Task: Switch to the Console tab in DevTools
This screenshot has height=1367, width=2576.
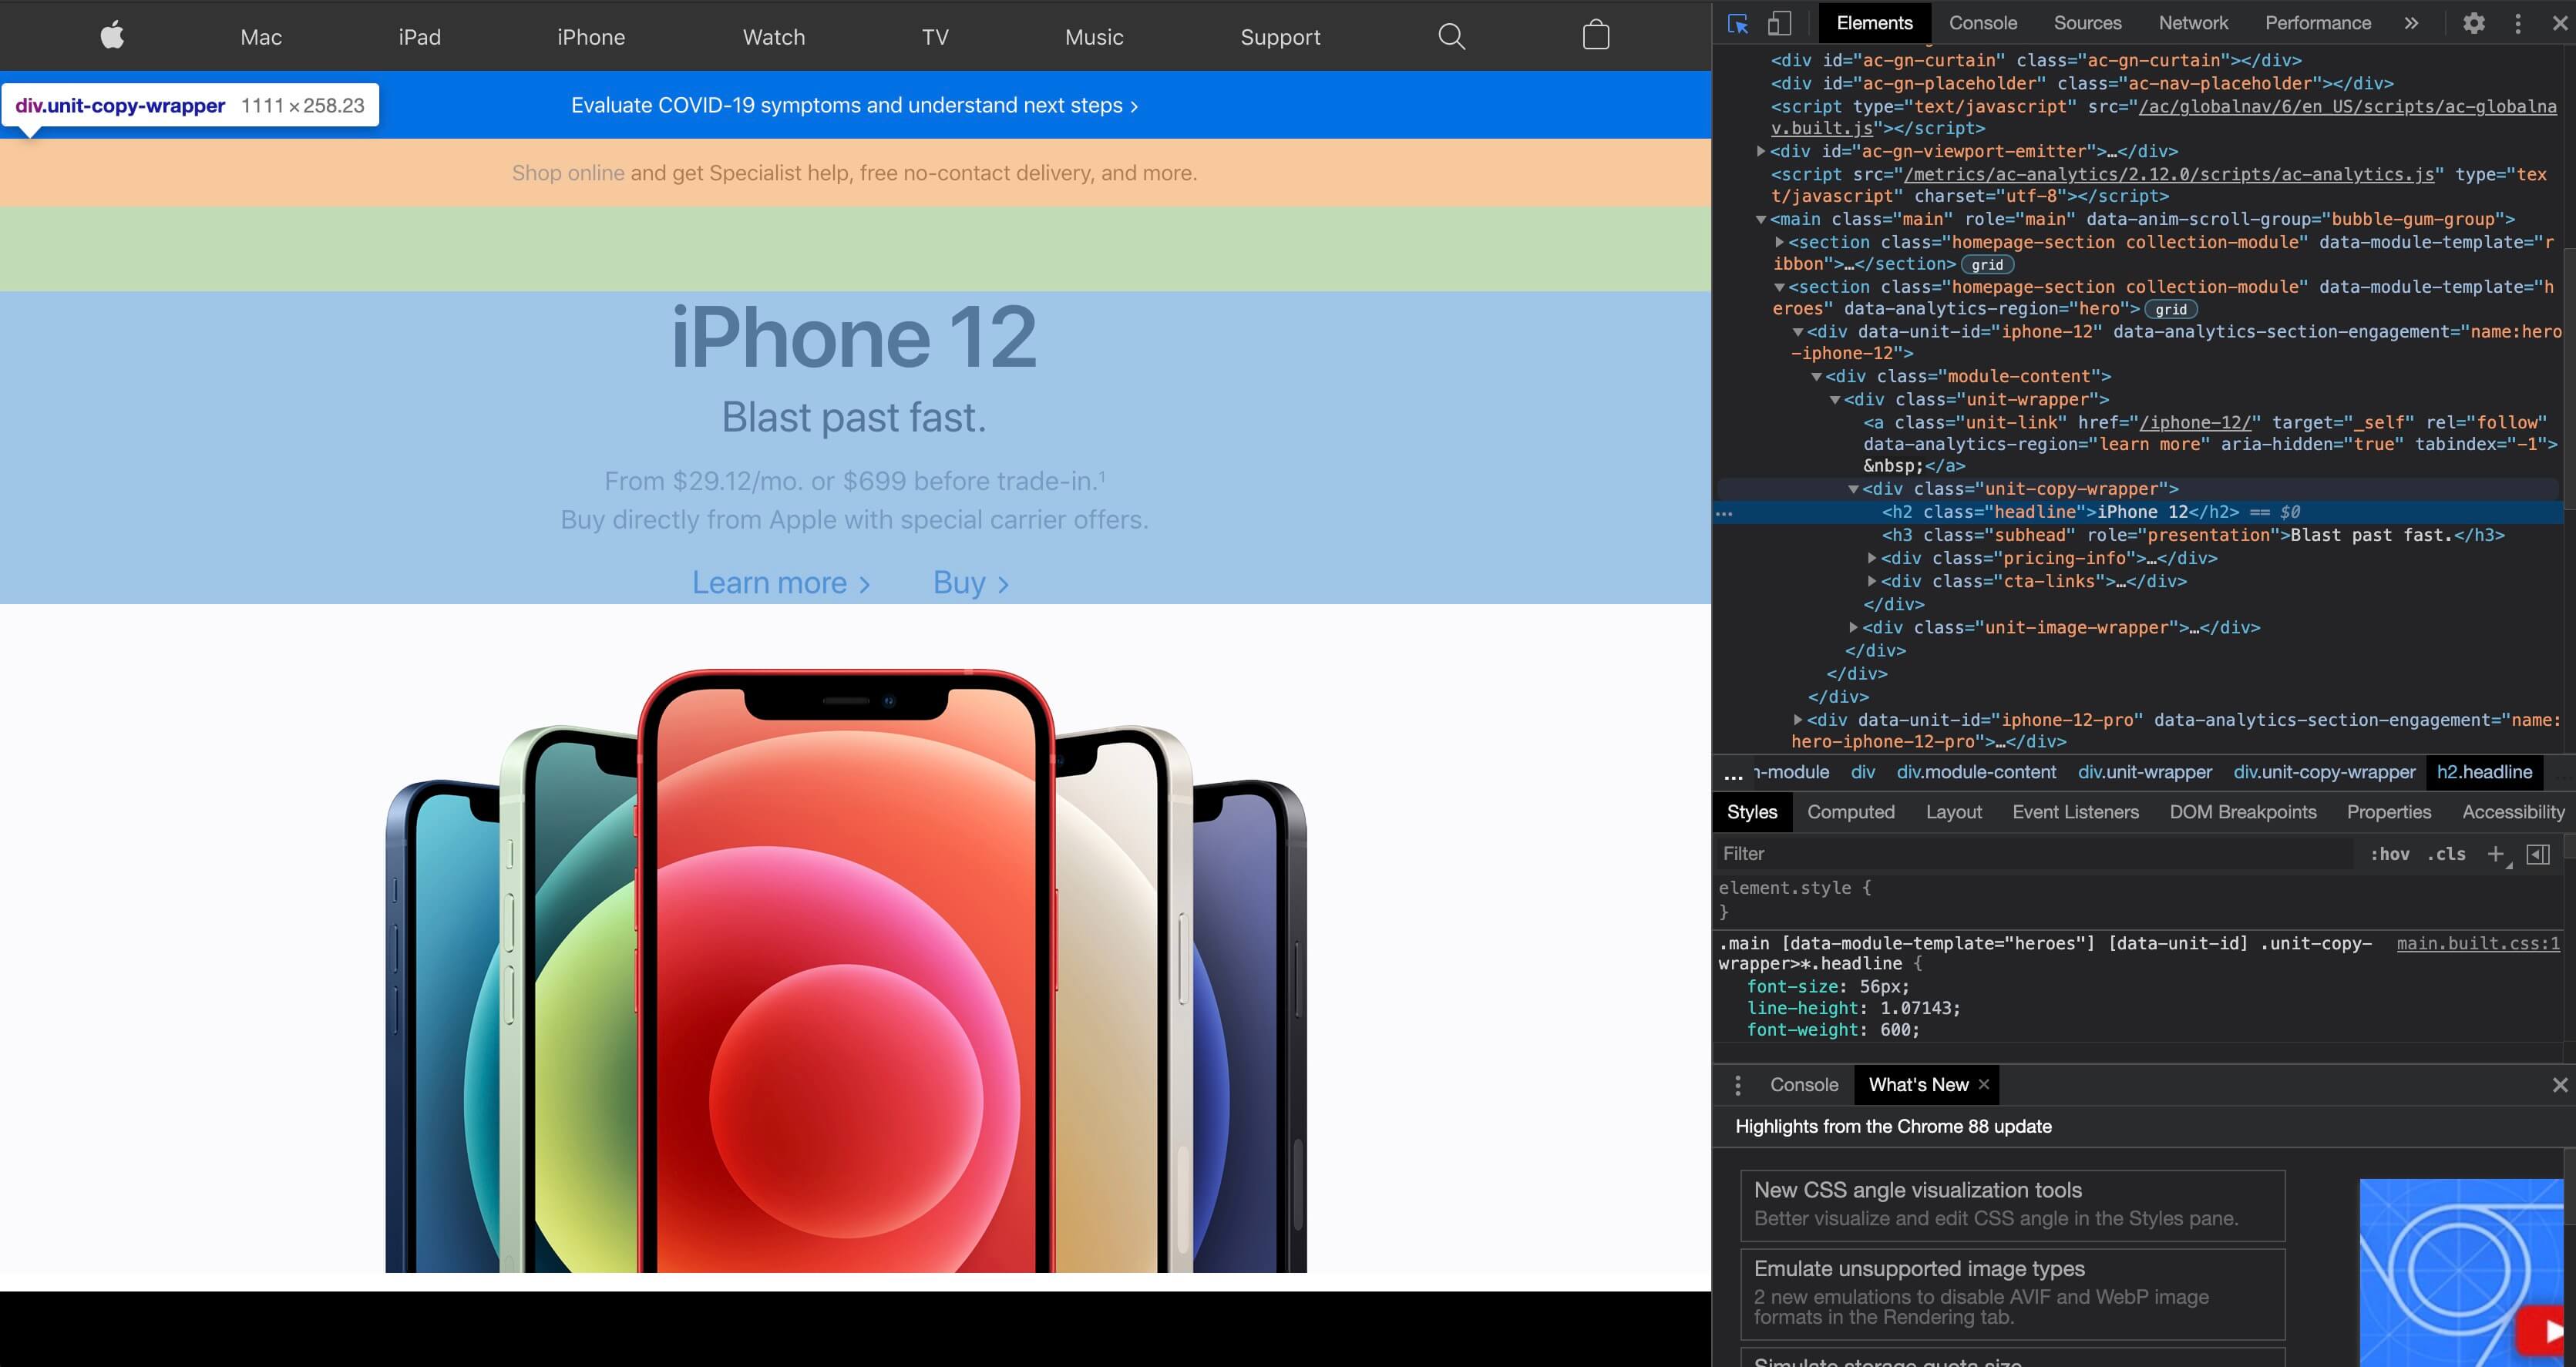Action: [1982, 23]
